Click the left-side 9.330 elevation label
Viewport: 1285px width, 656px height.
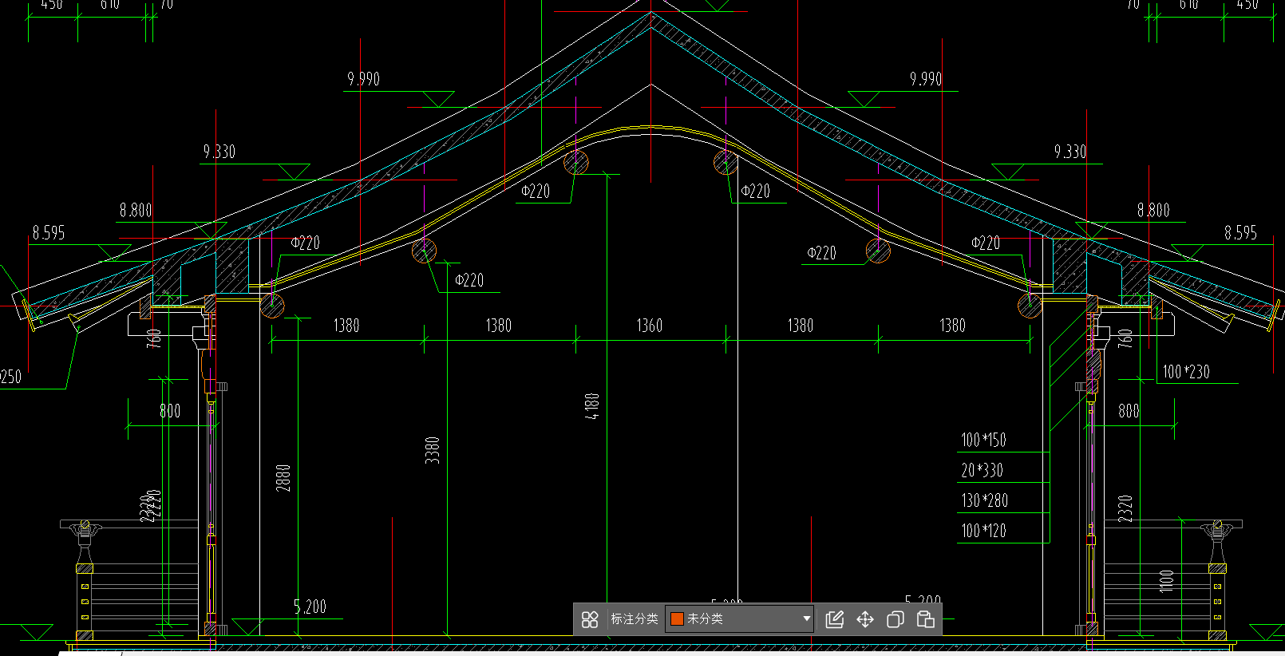tap(219, 152)
